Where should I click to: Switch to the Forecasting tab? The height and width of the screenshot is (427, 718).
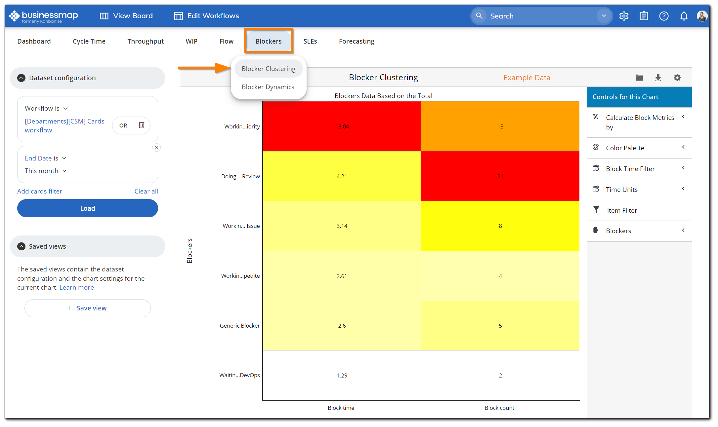[x=356, y=41]
